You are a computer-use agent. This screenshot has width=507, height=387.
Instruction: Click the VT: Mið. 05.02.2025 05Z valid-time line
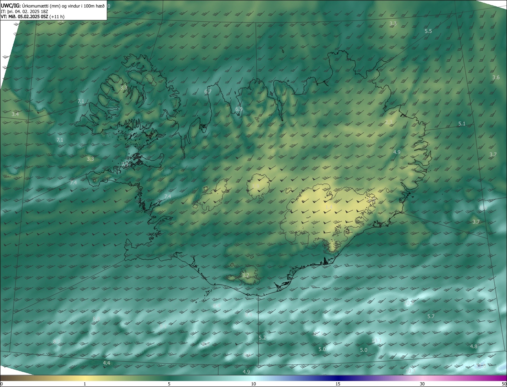pyautogui.click(x=32, y=17)
